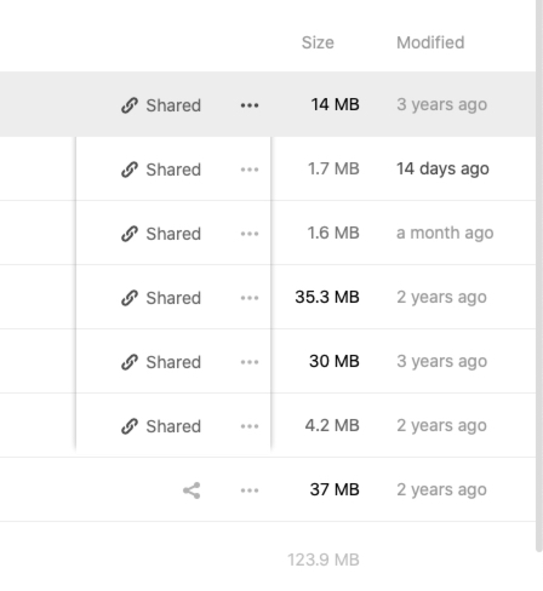This screenshot has width=543, height=591.
Task: Click the share icon on the 37 MB row
Action: point(192,490)
